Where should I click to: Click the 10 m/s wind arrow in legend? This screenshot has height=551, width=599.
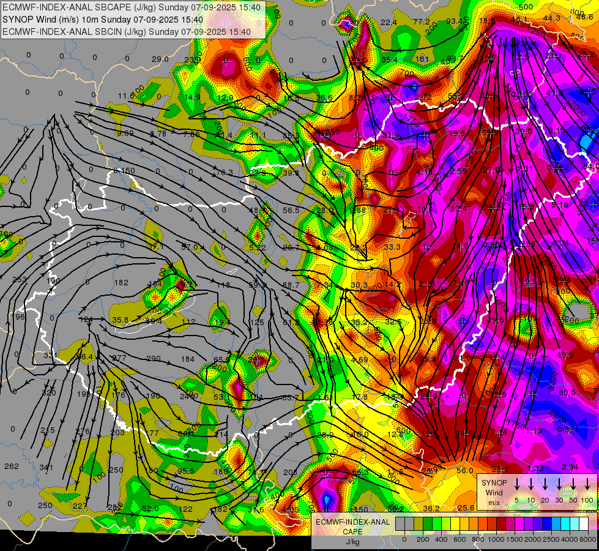(x=530, y=484)
